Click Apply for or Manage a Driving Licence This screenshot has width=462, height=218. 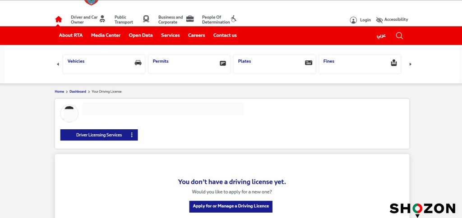(x=231, y=207)
